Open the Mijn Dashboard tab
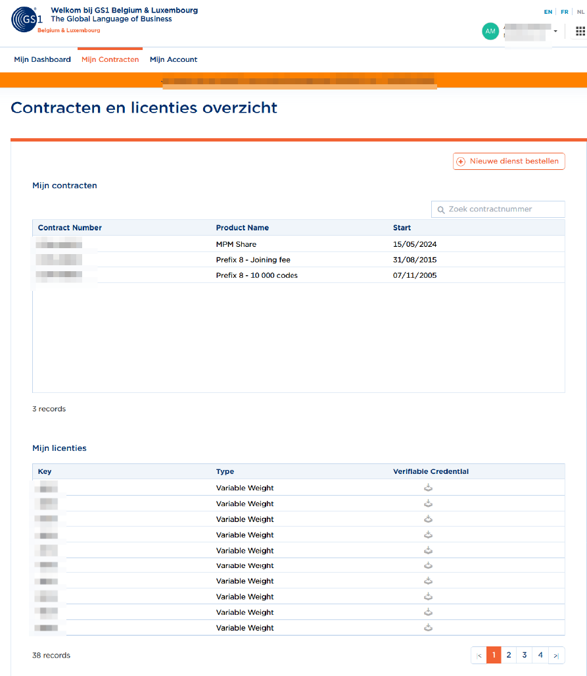The image size is (587, 676). pyautogui.click(x=42, y=59)
